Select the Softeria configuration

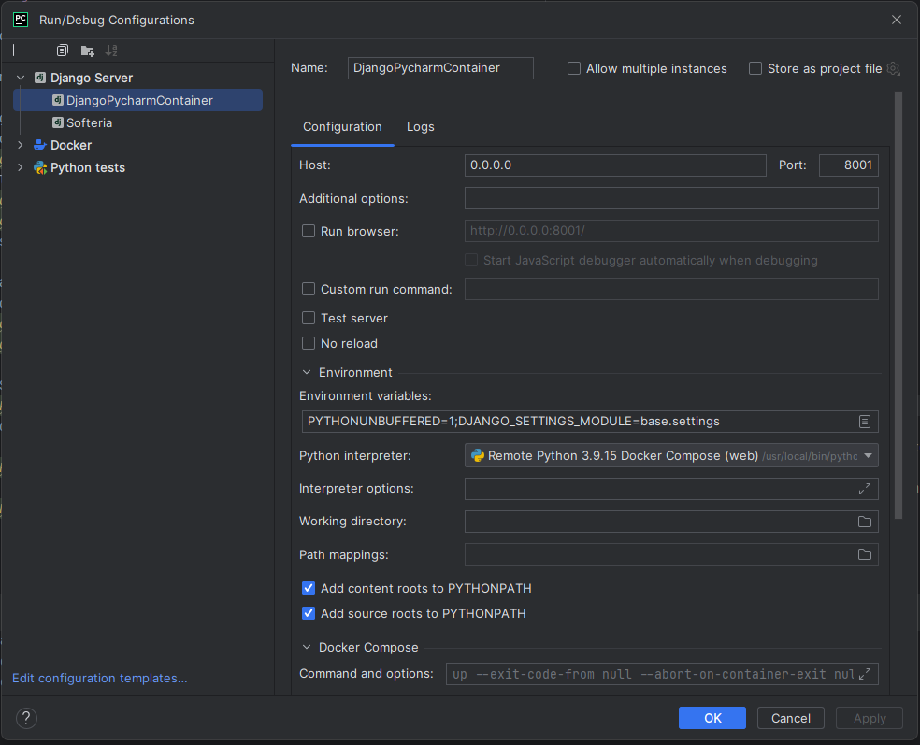pos(89,122)
